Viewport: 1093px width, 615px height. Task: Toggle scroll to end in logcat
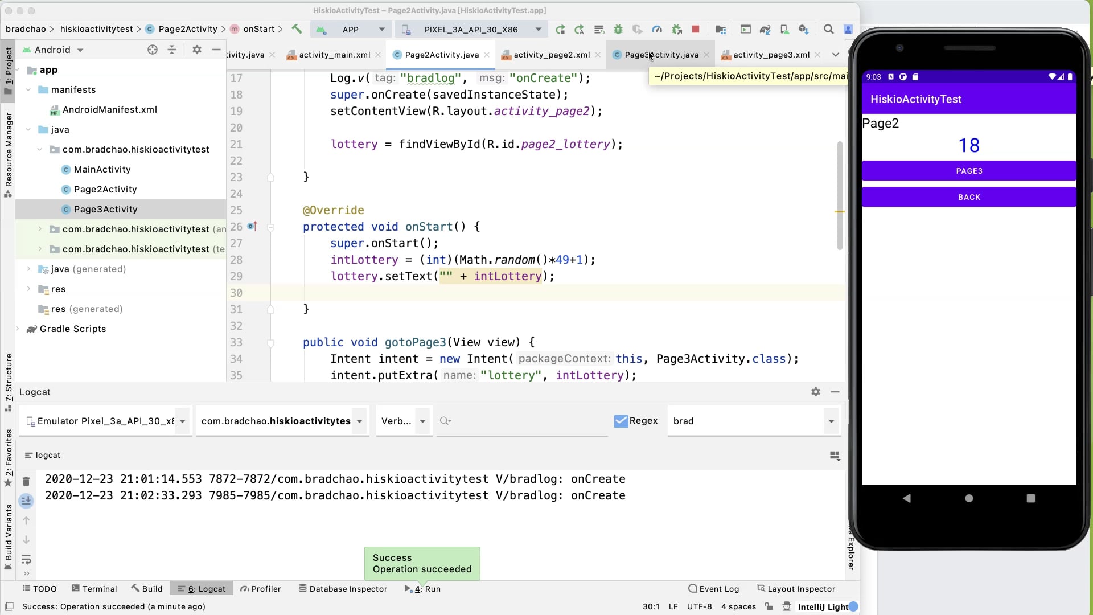click(x=26, y=501)
